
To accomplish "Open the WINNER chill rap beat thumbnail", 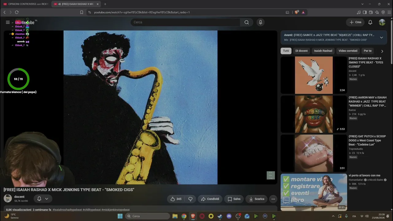I will pyautogui.click(x=314, y=114).
